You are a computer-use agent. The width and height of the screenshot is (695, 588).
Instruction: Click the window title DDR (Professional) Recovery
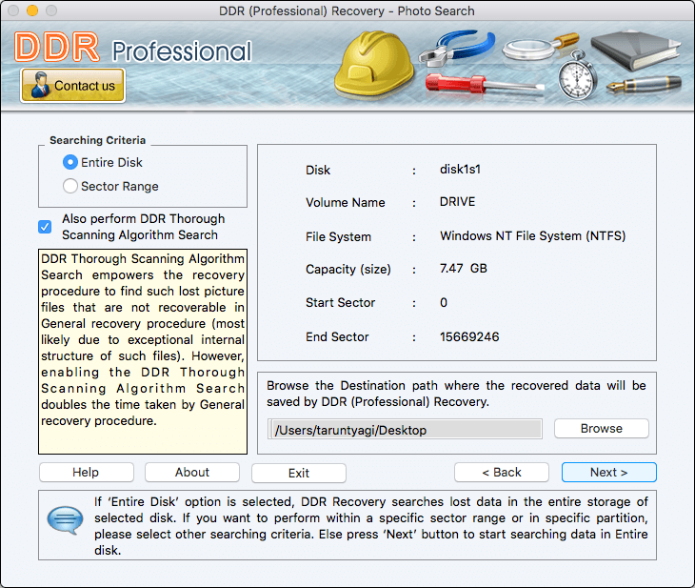click(347, 10)
